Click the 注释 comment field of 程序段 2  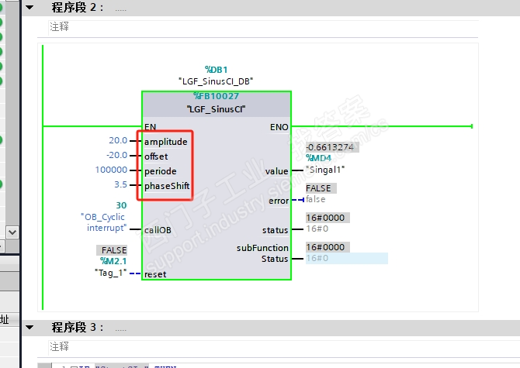coord(263,27)
